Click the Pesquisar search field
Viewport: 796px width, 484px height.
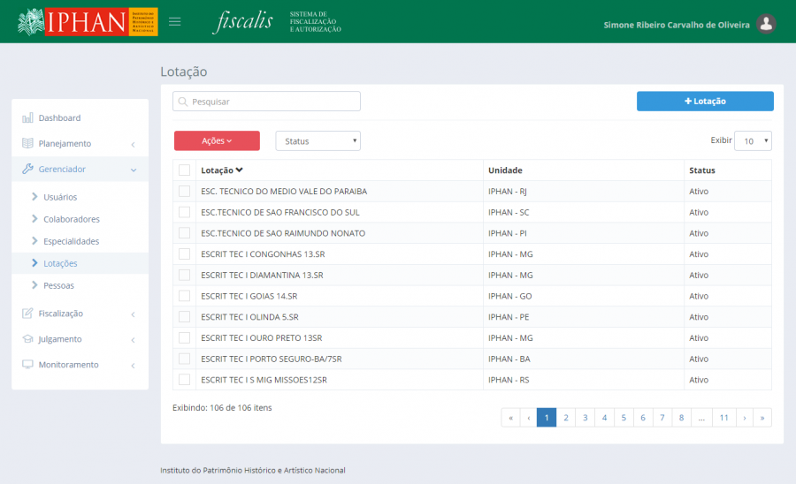click(266, 102)
